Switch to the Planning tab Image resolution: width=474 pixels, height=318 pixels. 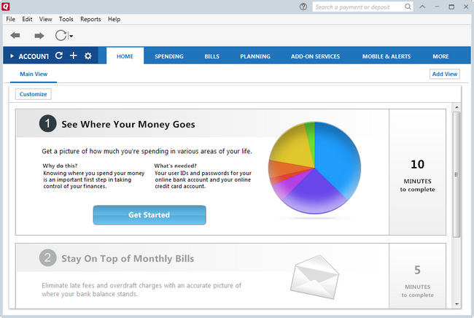[x=255, y=56]
